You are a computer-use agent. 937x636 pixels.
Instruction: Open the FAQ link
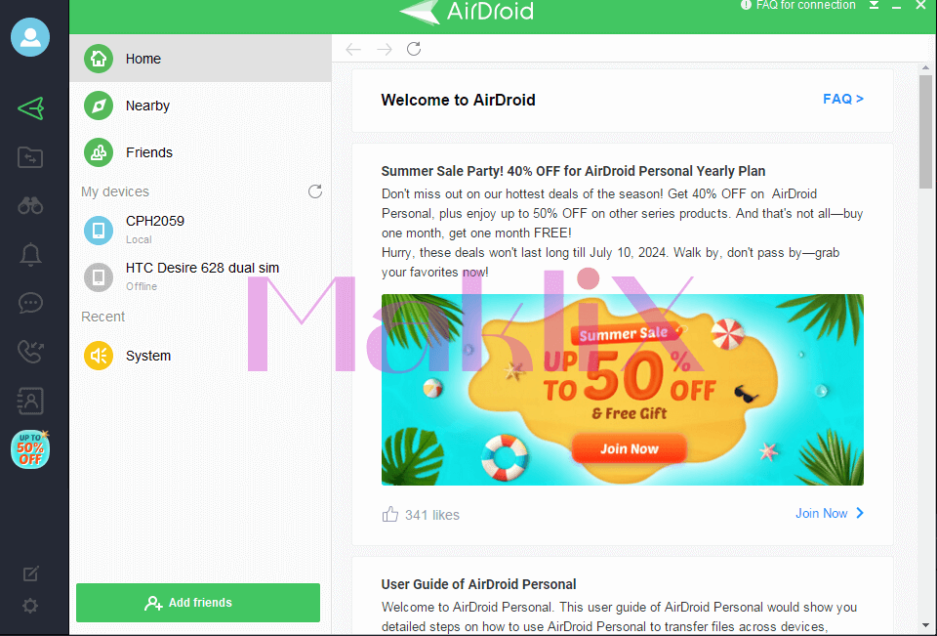pos(843,100)
